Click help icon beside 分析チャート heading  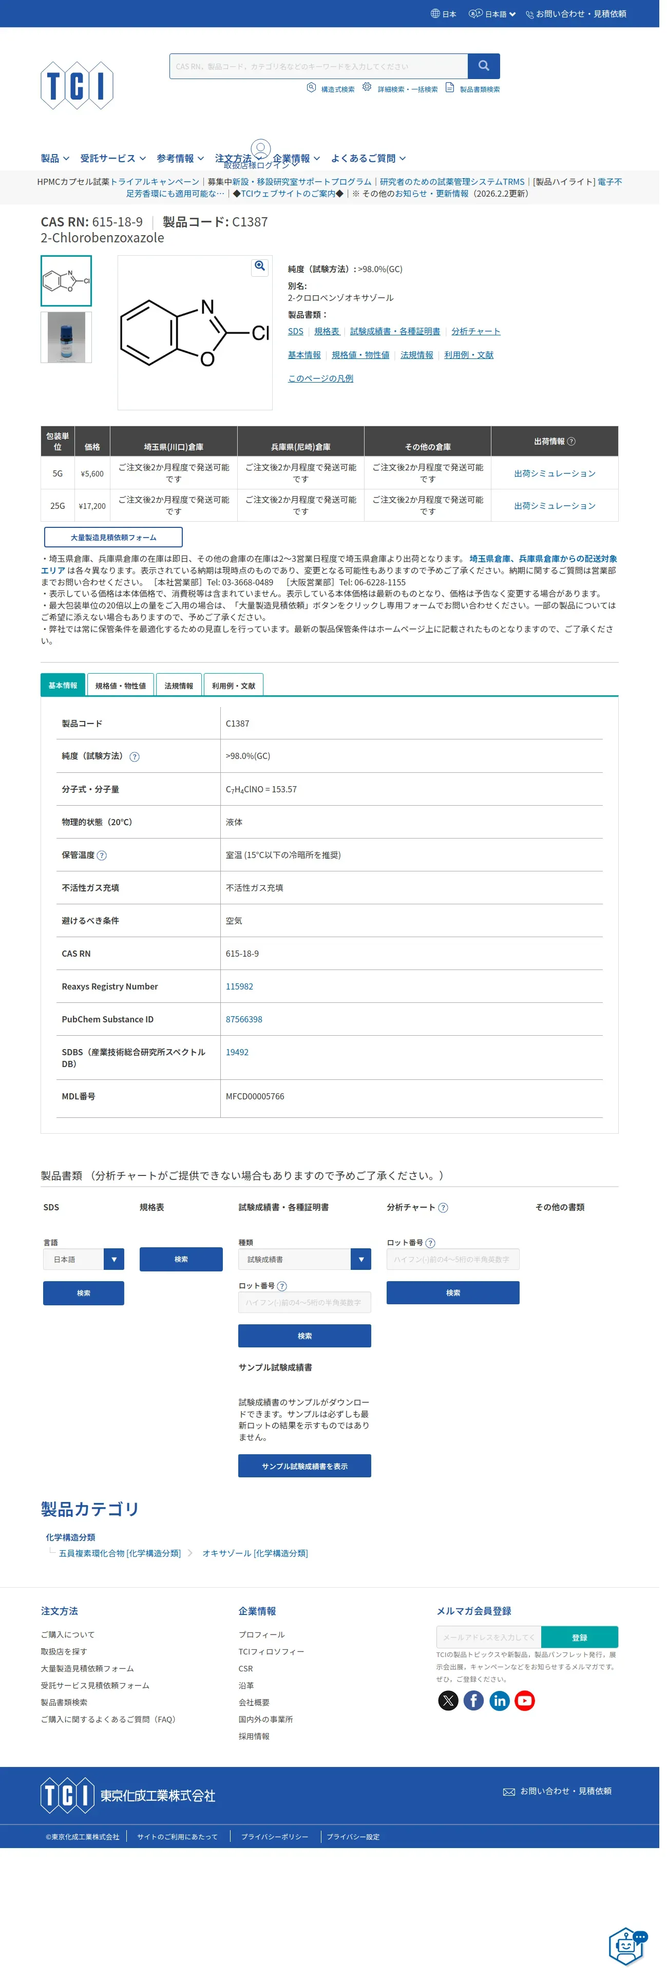coord(443,1207)
